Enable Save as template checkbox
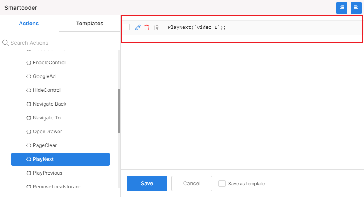The height and width of the screenshot is (197, 364). tap(221, 184)
